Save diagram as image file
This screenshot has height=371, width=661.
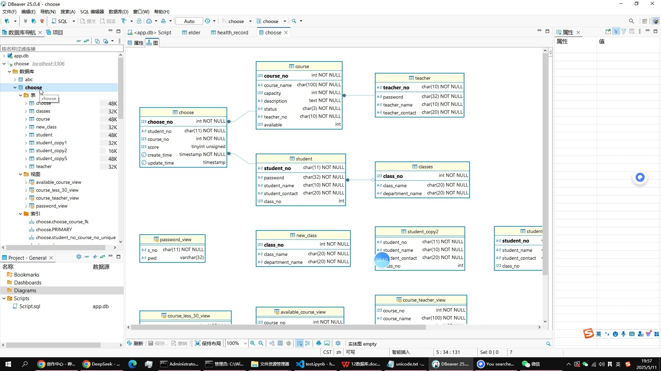click(x=327, y=344)
